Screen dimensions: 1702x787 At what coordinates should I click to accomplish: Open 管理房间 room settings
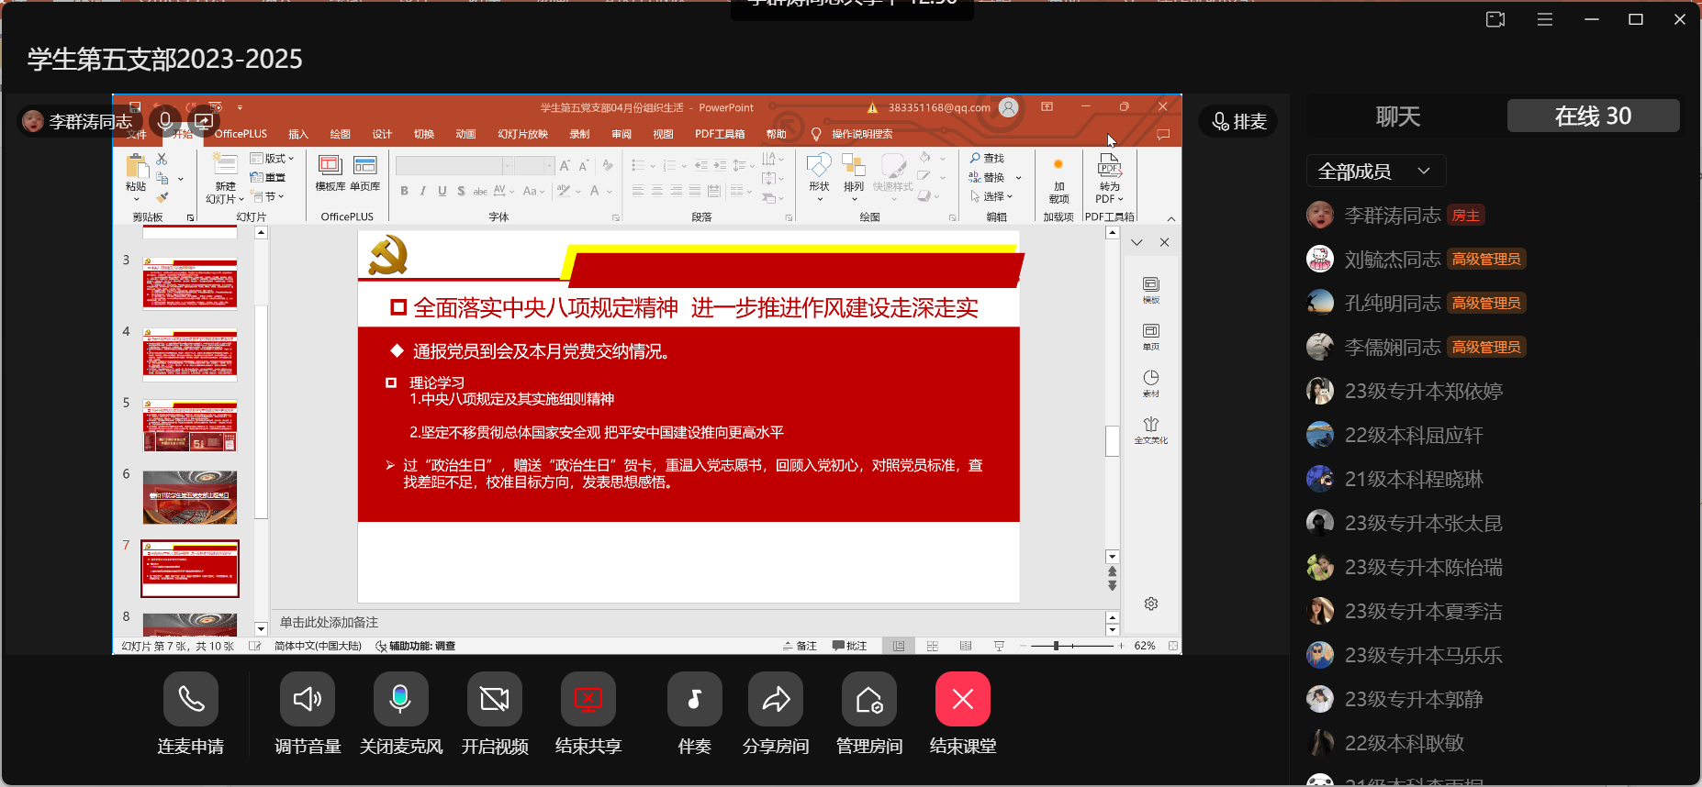[868, 699]
